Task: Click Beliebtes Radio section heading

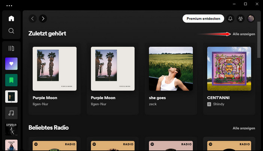Action: coord(48,127)
